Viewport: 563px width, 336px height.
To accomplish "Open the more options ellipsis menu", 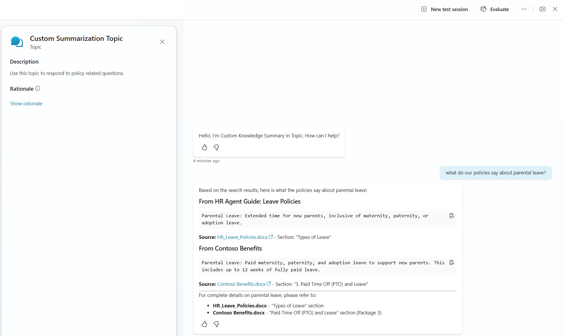I will pyautogui.click(x=524, y=9).
